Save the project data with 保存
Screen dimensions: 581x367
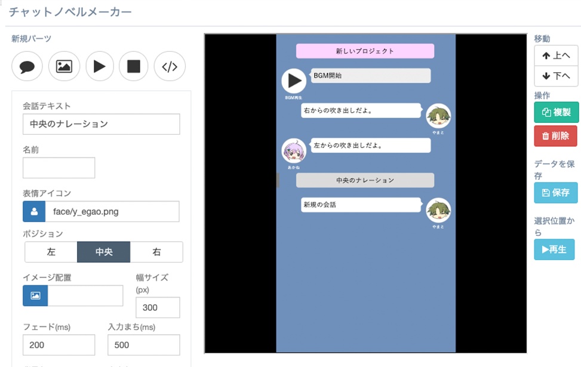pyautogui.click(x=554, y=192)
